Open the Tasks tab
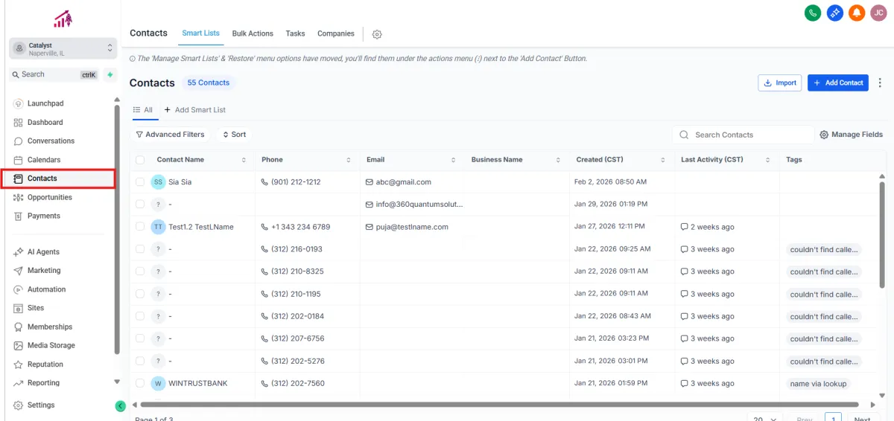 click(295, 33)
